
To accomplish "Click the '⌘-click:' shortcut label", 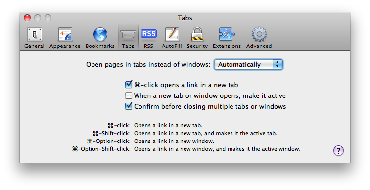I will coord(119,125).
